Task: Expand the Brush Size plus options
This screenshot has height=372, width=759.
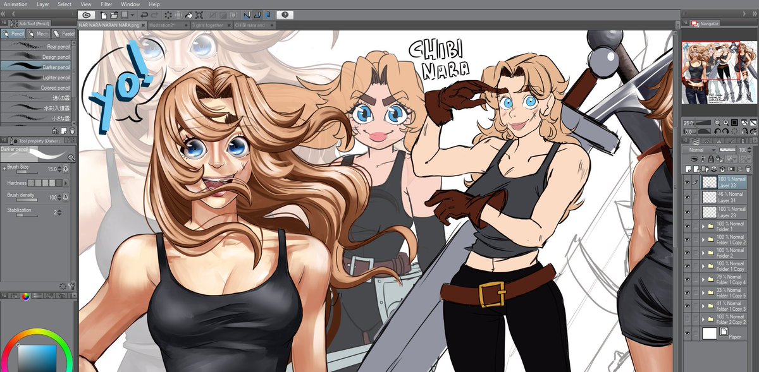Action: [4, 168]
